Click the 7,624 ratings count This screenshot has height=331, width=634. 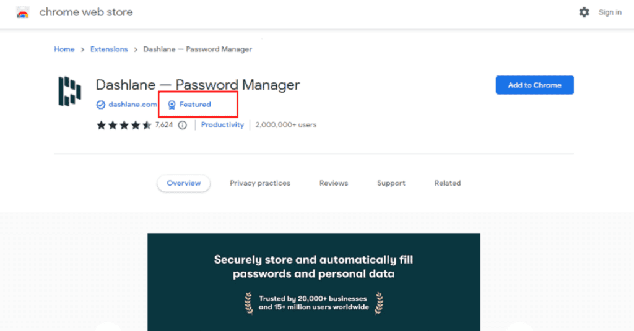[163, 124]
